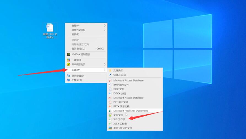Click the XLS 工作表 file icon
The height and width of the screenshot is (139, 246).
point(110,119)
